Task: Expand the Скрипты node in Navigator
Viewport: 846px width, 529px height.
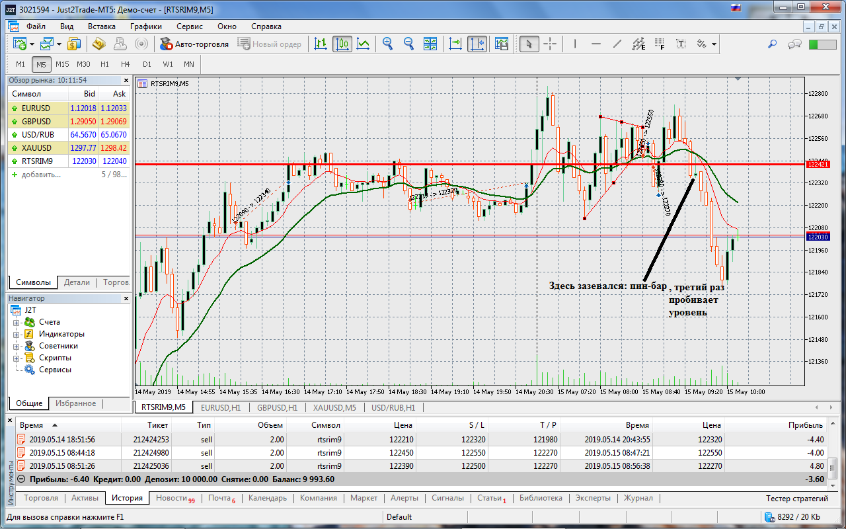Action: click(16, 358)
